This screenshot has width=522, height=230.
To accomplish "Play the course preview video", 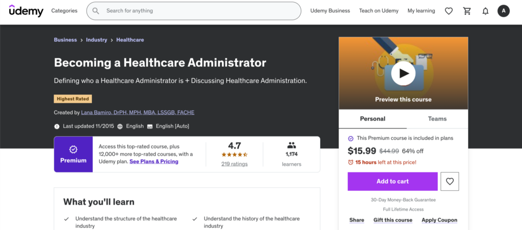I will (x=403, y=73).
